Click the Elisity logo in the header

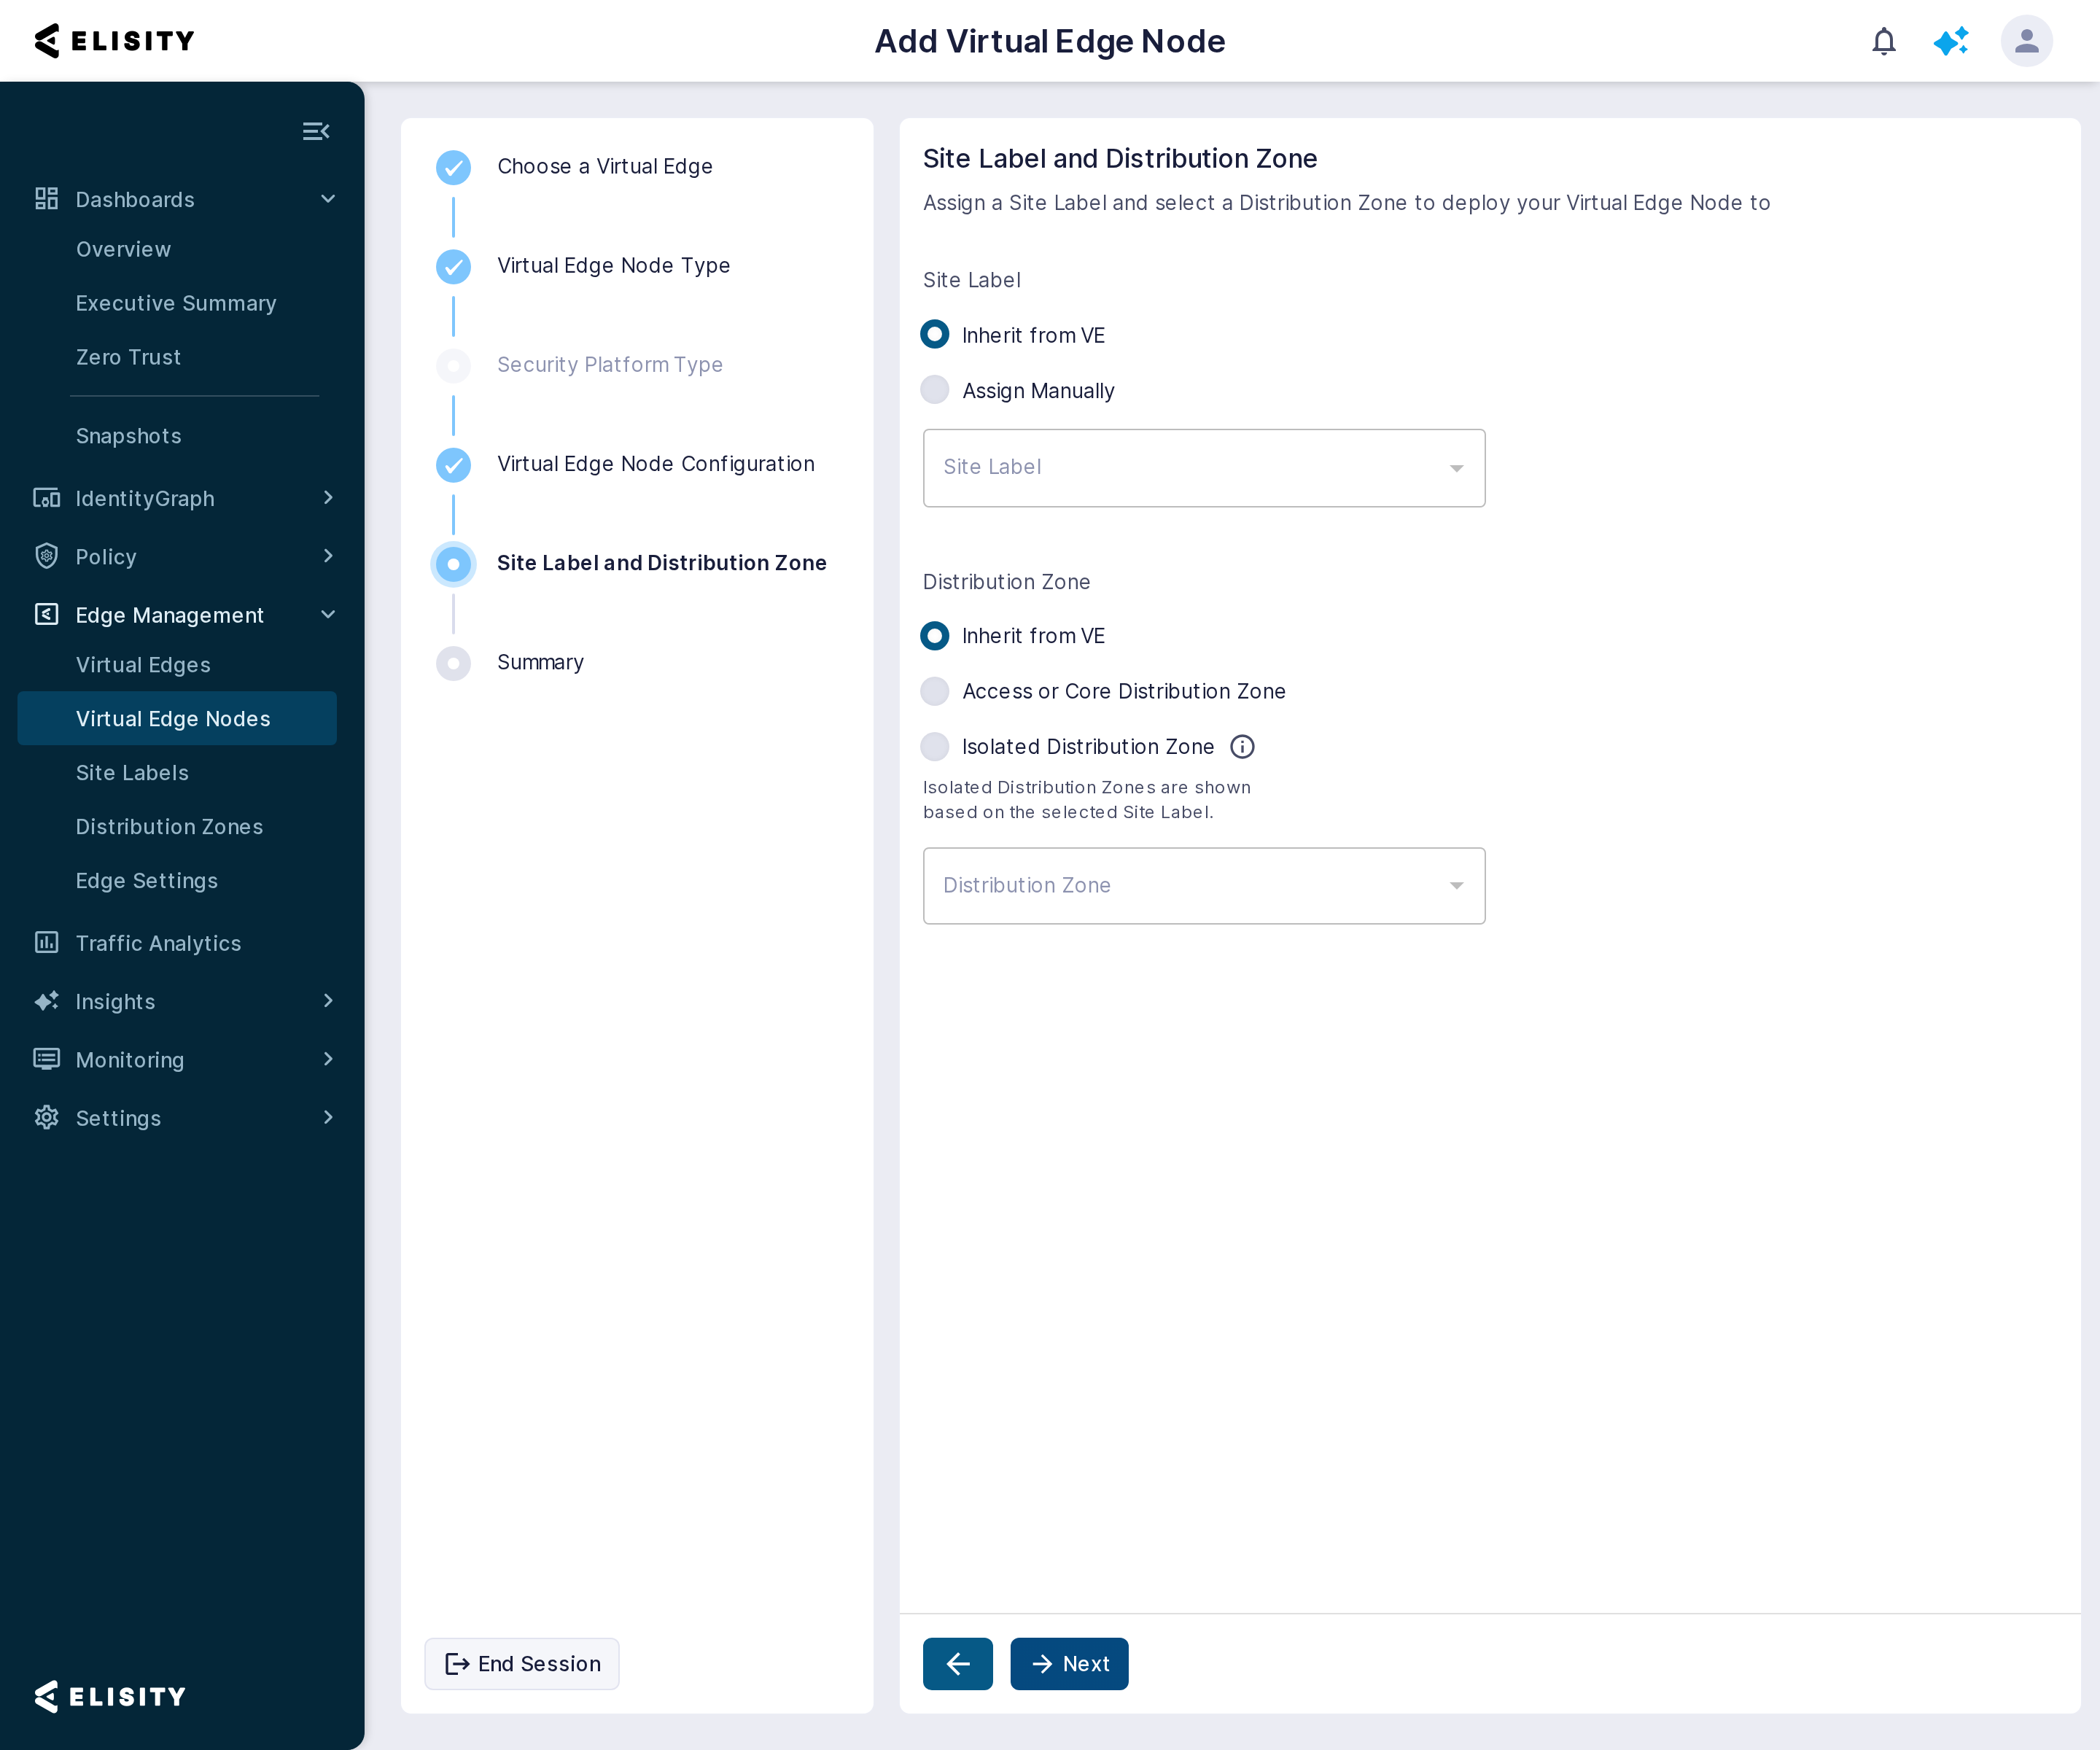(114, 41)
